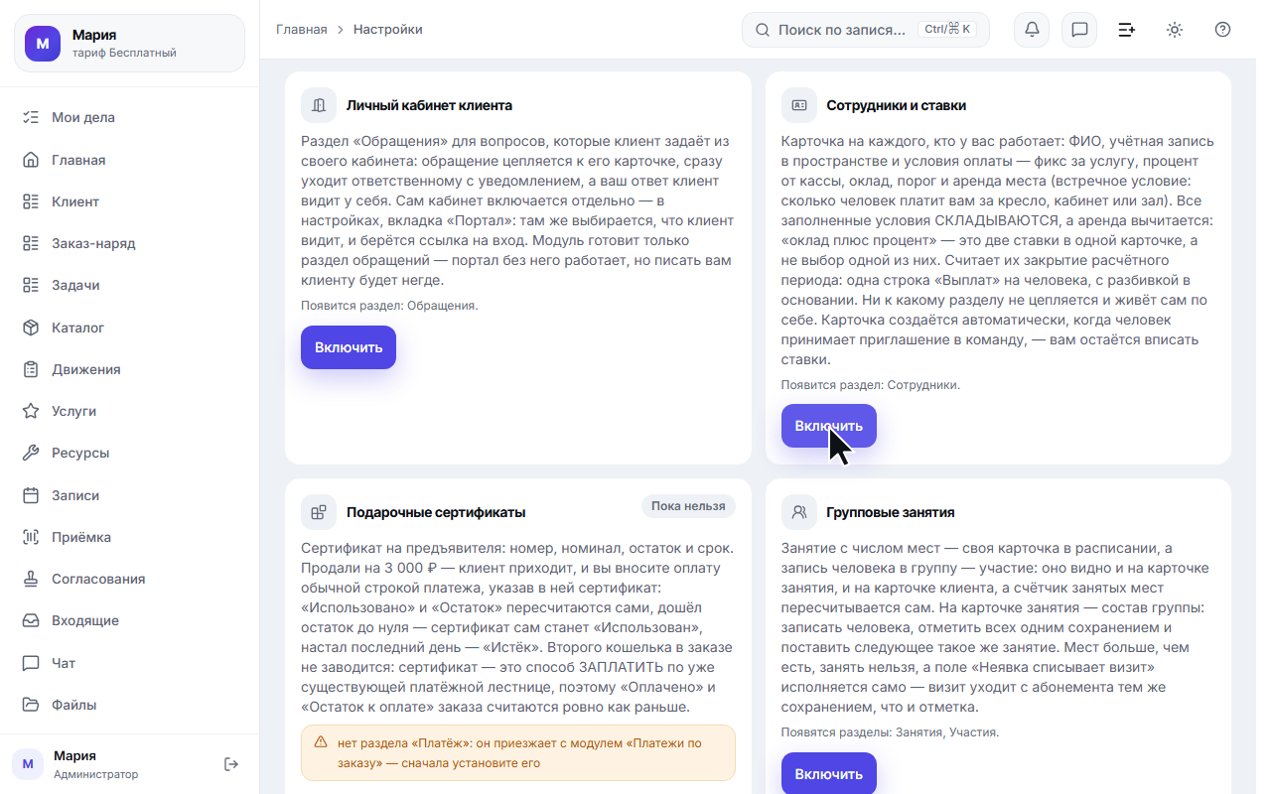The width and height of the screenshot is (1271, 794).
Task: Click the Главная breadcrumb link
Action: tap(301, 30)
